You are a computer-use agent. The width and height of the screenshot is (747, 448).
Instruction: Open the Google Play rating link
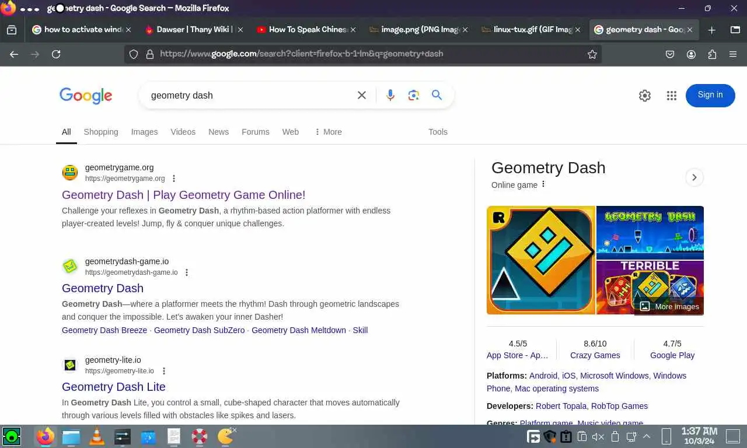(672, 355)
